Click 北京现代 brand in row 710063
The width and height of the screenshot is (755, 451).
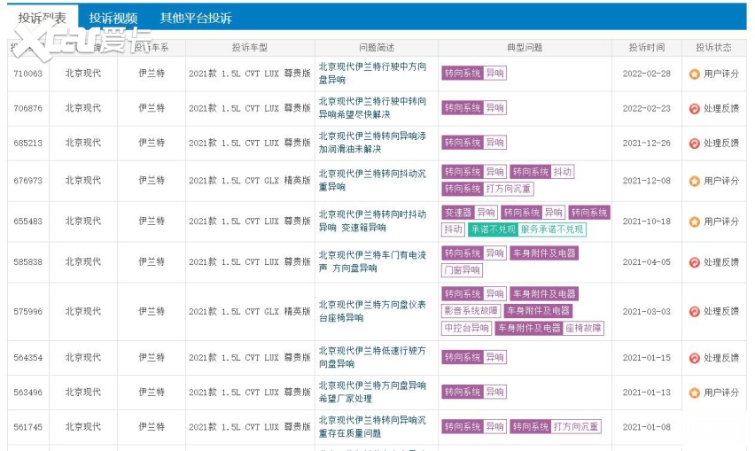tap(82, 74)
